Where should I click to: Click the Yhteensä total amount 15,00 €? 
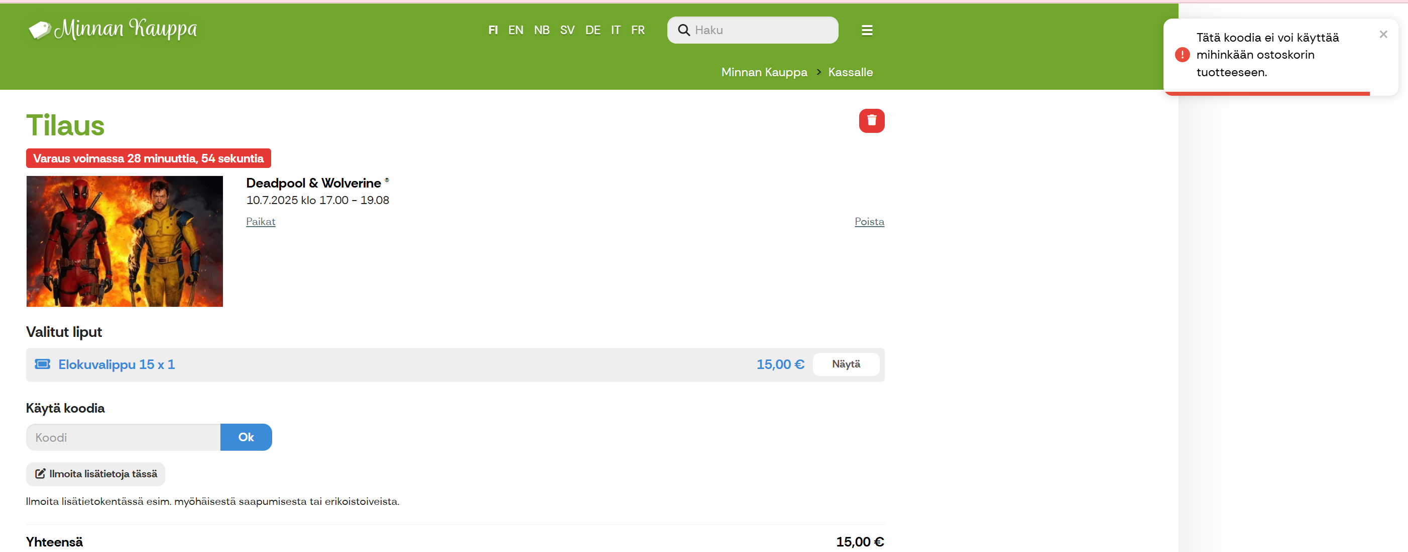860,541
